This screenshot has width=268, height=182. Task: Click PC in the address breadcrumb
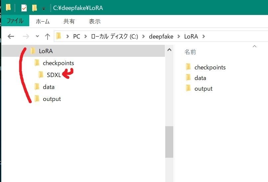tap(76, 36)
